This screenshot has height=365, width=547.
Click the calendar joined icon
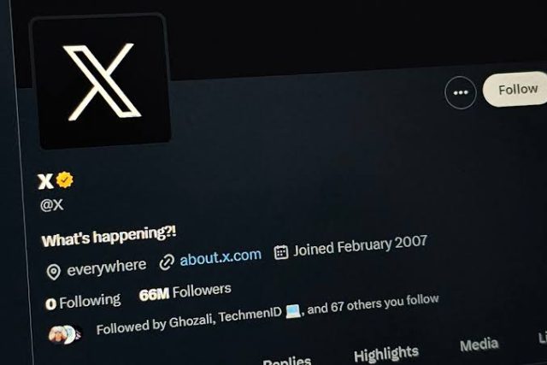tap(281, 252)
